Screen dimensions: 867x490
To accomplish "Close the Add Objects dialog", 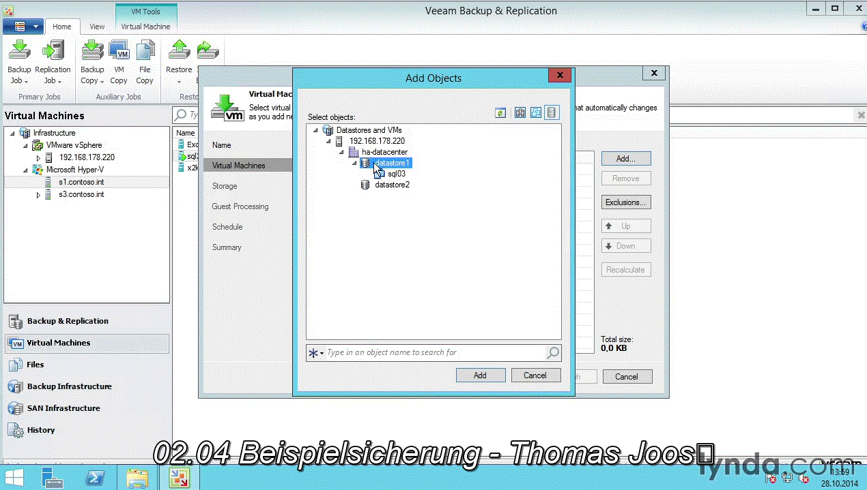I will 560,75.
